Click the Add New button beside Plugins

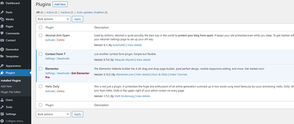pos(60,4)
